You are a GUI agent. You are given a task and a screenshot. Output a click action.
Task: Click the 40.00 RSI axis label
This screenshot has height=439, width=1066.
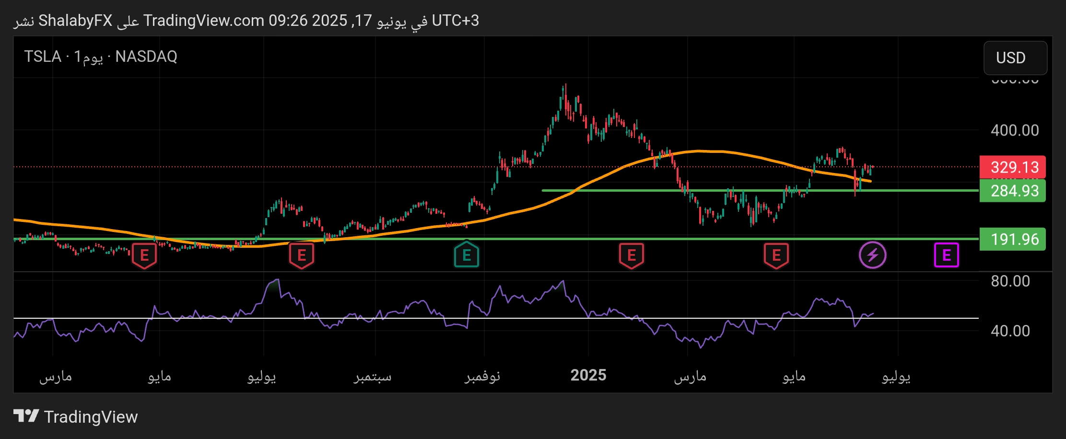pos(1010,331)
